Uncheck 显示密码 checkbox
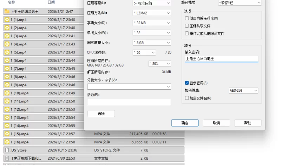This screenshot has width=281, height=166. (187, 83)
